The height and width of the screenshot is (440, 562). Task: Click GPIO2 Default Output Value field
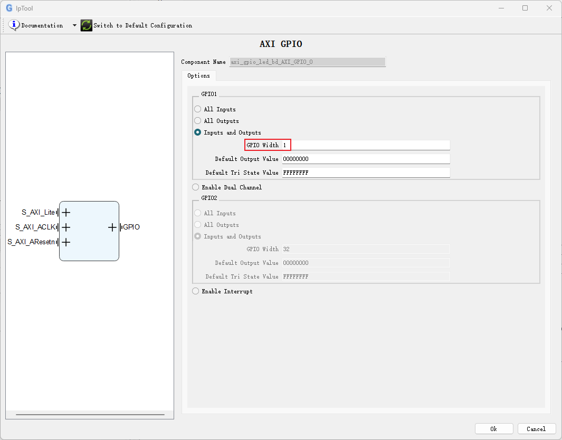pyautogui.click(x=366, y=263)
